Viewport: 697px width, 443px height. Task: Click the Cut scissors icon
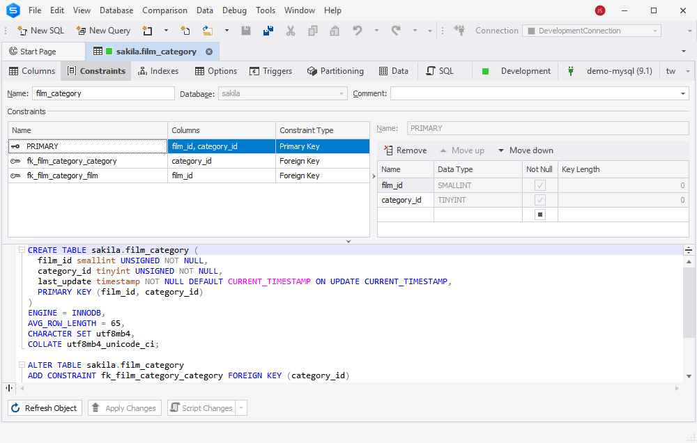point(290,31)
